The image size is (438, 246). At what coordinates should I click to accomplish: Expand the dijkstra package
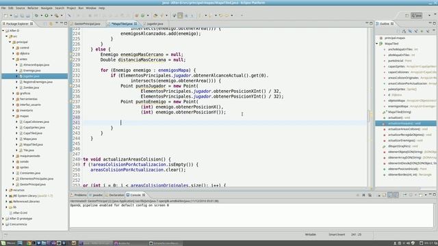click(x=14, y=53)
